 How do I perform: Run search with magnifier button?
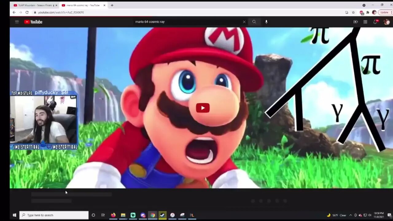pos(254,22)
